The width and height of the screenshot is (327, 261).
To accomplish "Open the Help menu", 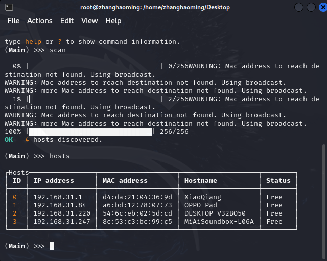I will [113, 21].
